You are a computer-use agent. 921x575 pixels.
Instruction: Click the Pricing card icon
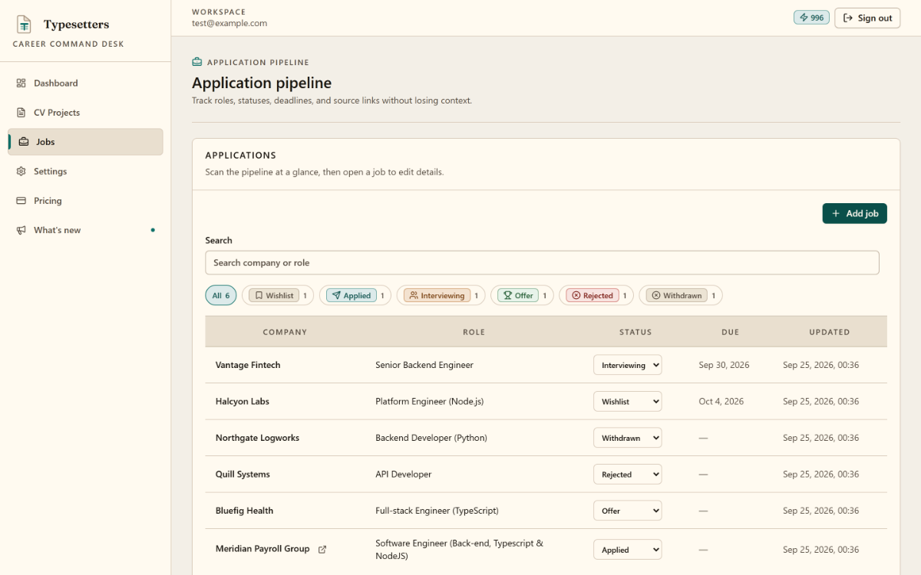(x=21, y=201)
